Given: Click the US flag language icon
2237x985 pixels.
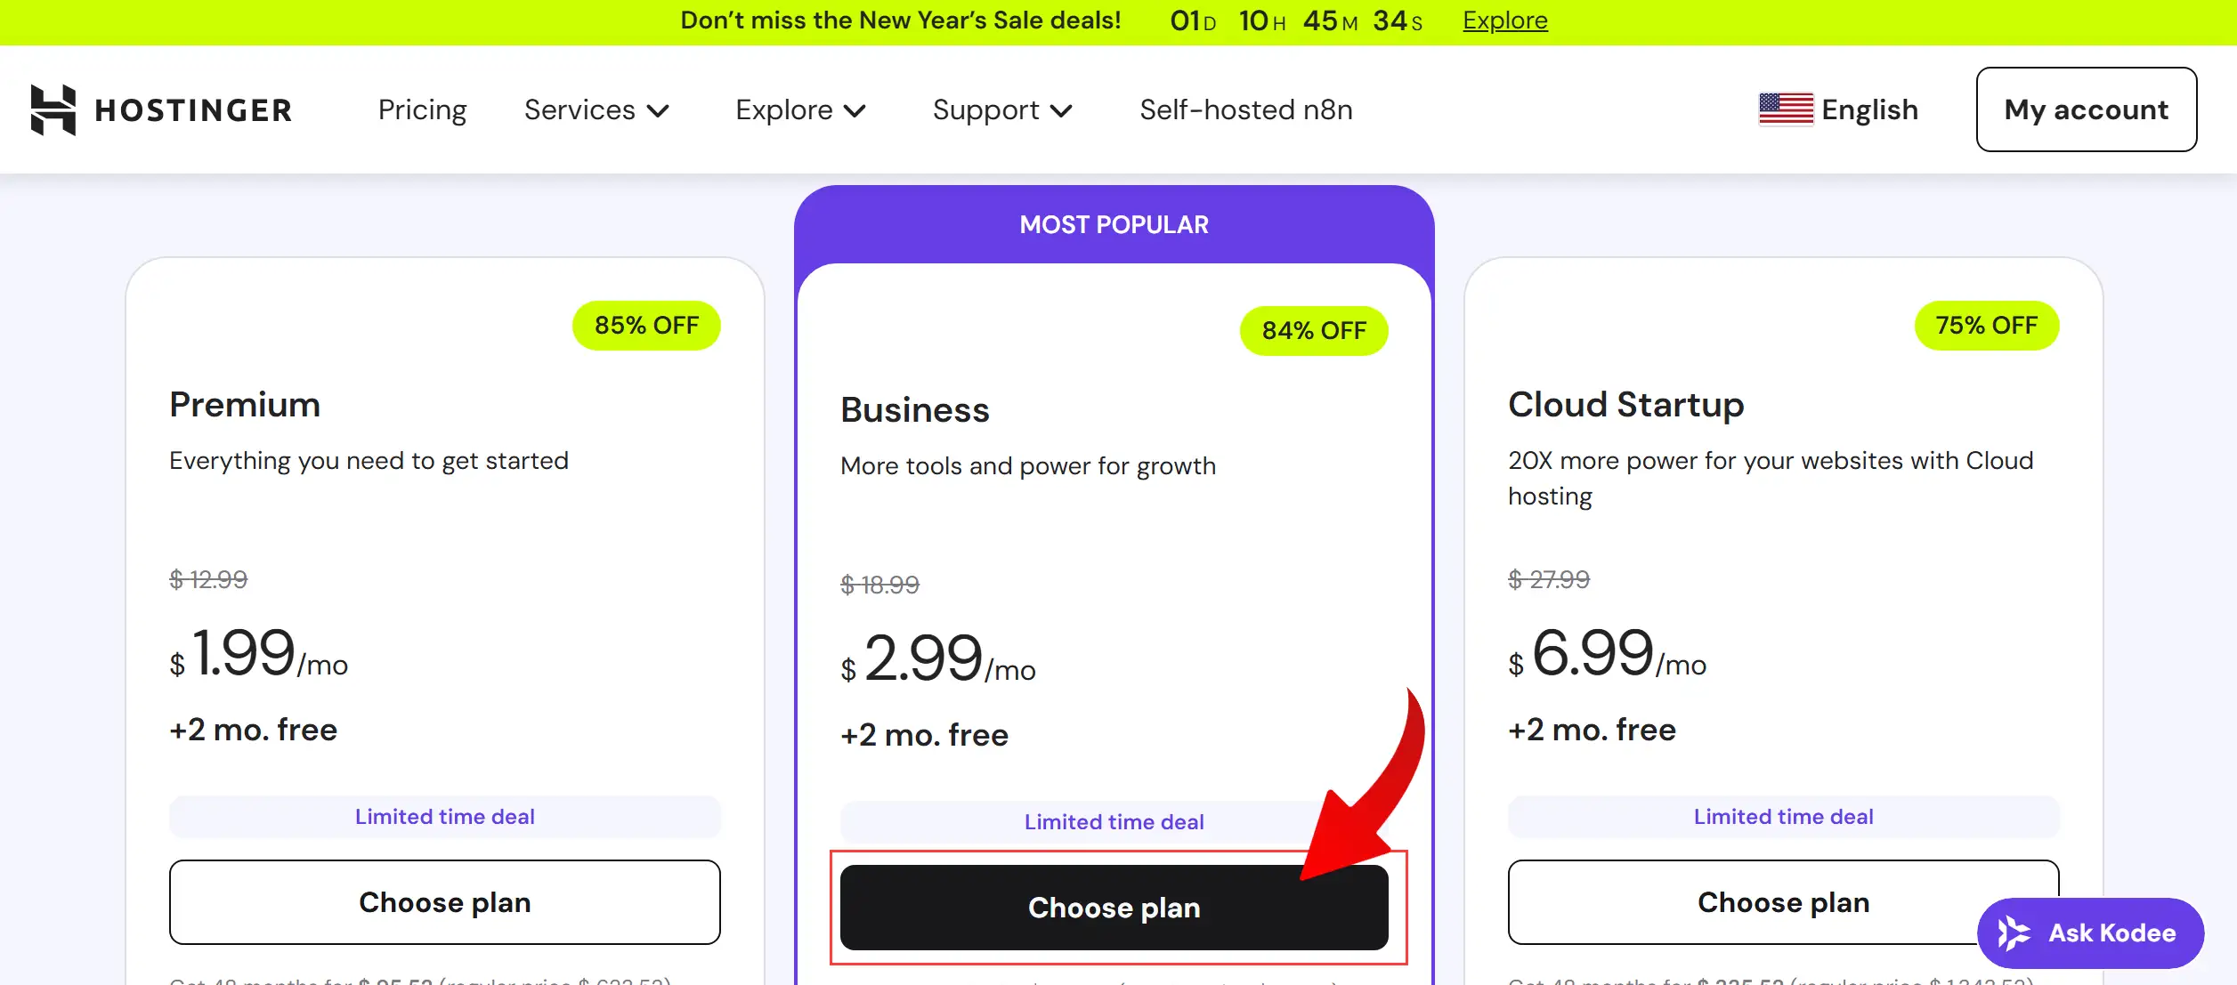Looking at the screenshot, I should point(1786,109).
